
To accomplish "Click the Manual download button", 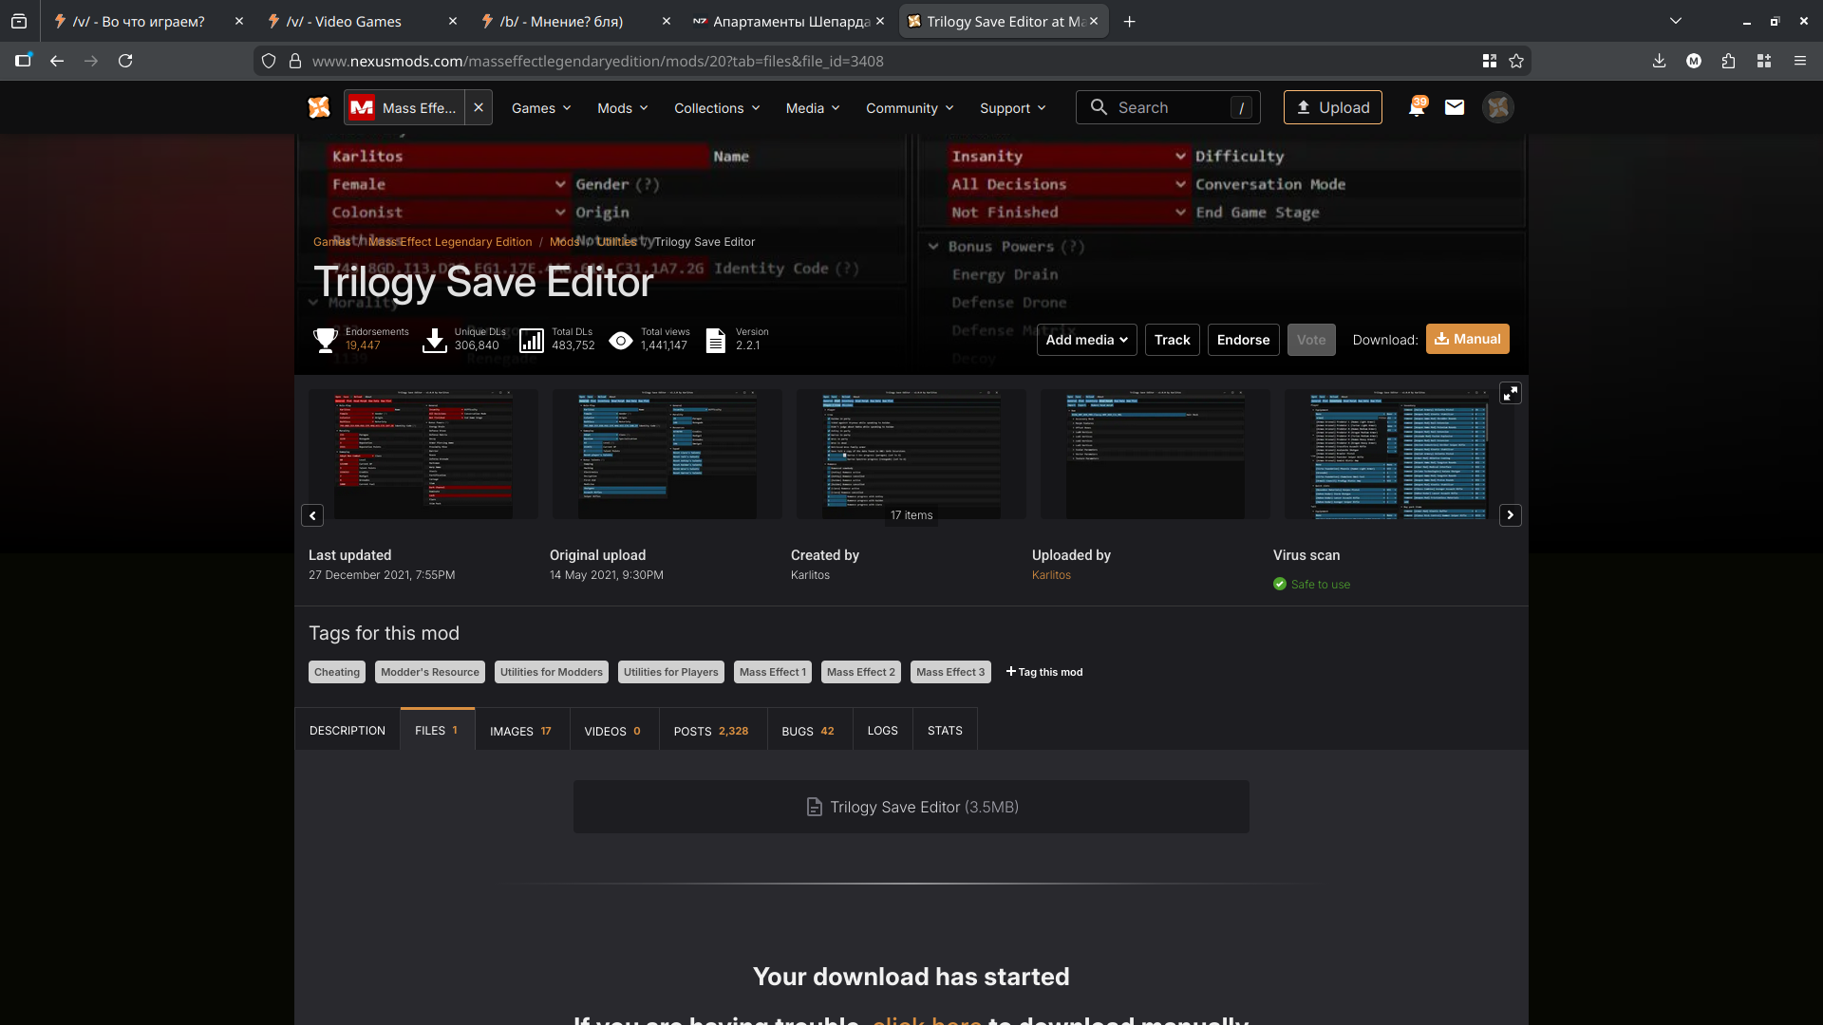I will [1467, 339].
